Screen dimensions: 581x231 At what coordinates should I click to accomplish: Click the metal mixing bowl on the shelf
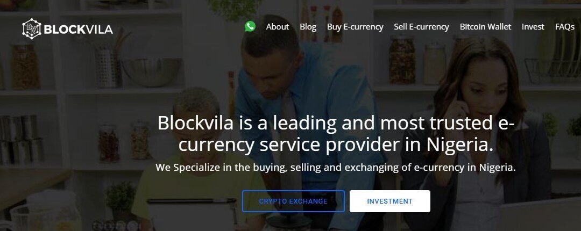tap(152, 72)
